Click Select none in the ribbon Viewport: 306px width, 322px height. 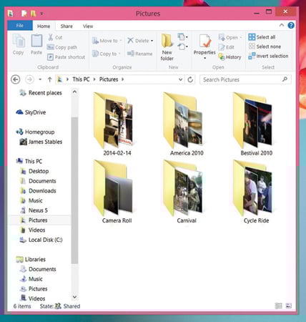[265, 47]
